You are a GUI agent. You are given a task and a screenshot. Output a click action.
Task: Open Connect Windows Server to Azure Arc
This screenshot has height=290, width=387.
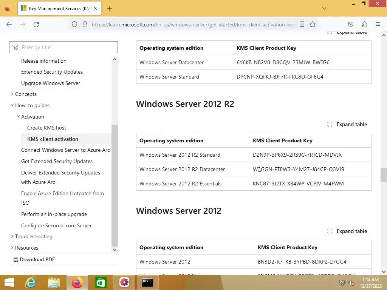pyautogui.click(x=65, y=150)
